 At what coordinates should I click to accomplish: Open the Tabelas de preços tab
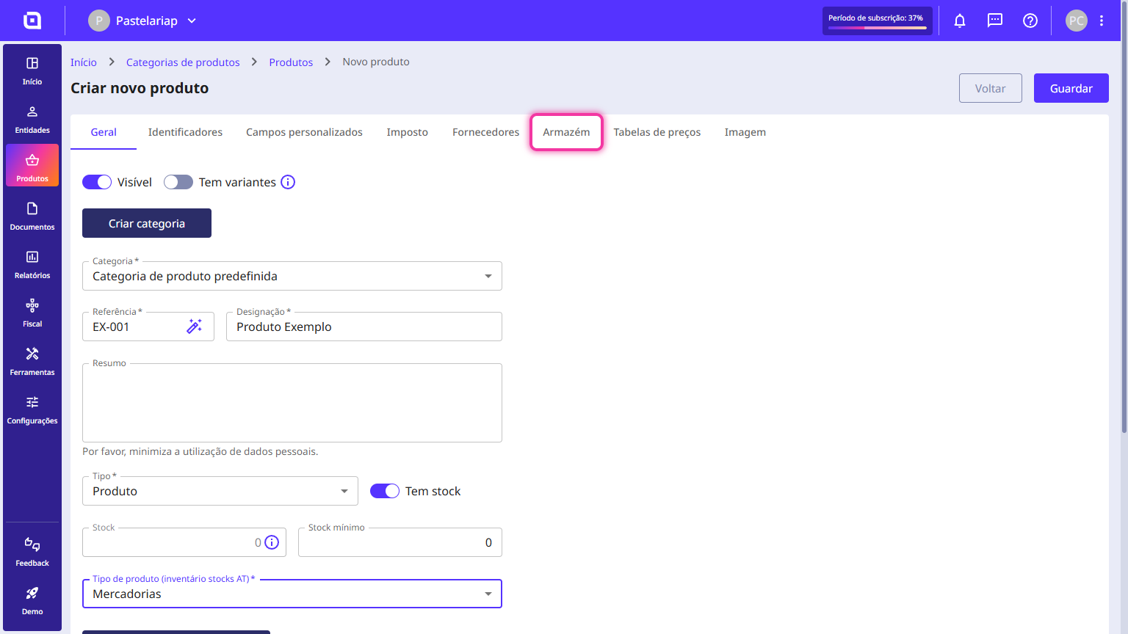(x=657, y=132)
